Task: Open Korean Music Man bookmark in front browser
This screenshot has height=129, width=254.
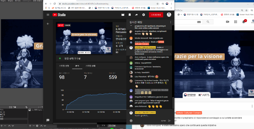Action: (x=157, y=8)
